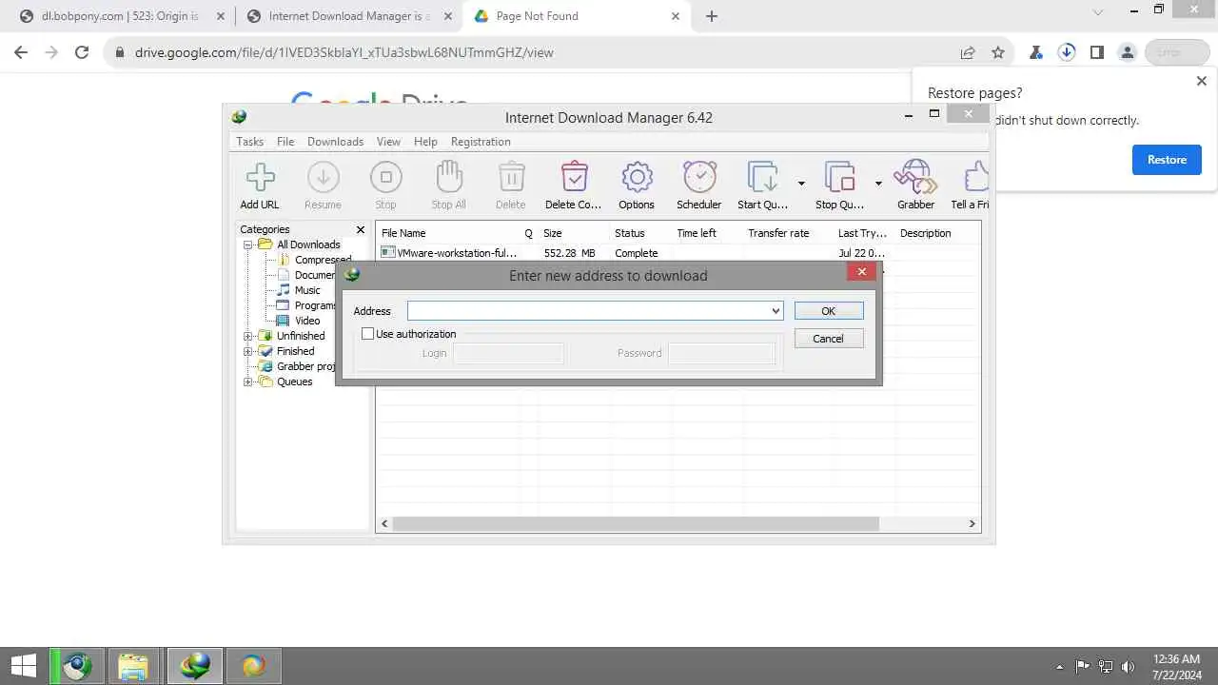
Task: Click the blue Restore button
Action: tap(1167, 160)
